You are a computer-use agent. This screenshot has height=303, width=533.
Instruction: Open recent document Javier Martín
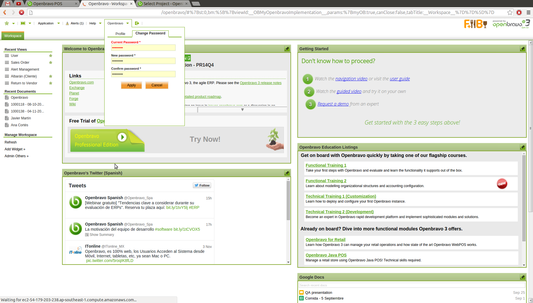point(21,118)
